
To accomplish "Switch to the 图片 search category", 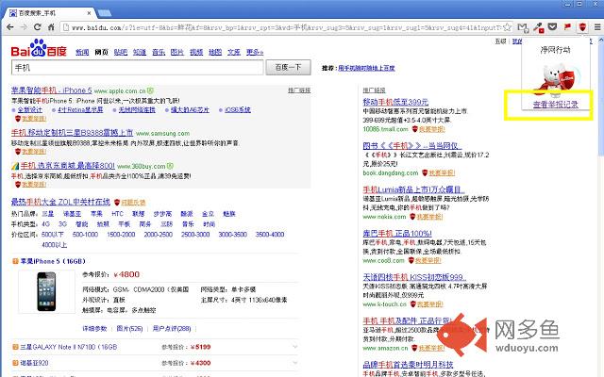I will tap(177, 52).
